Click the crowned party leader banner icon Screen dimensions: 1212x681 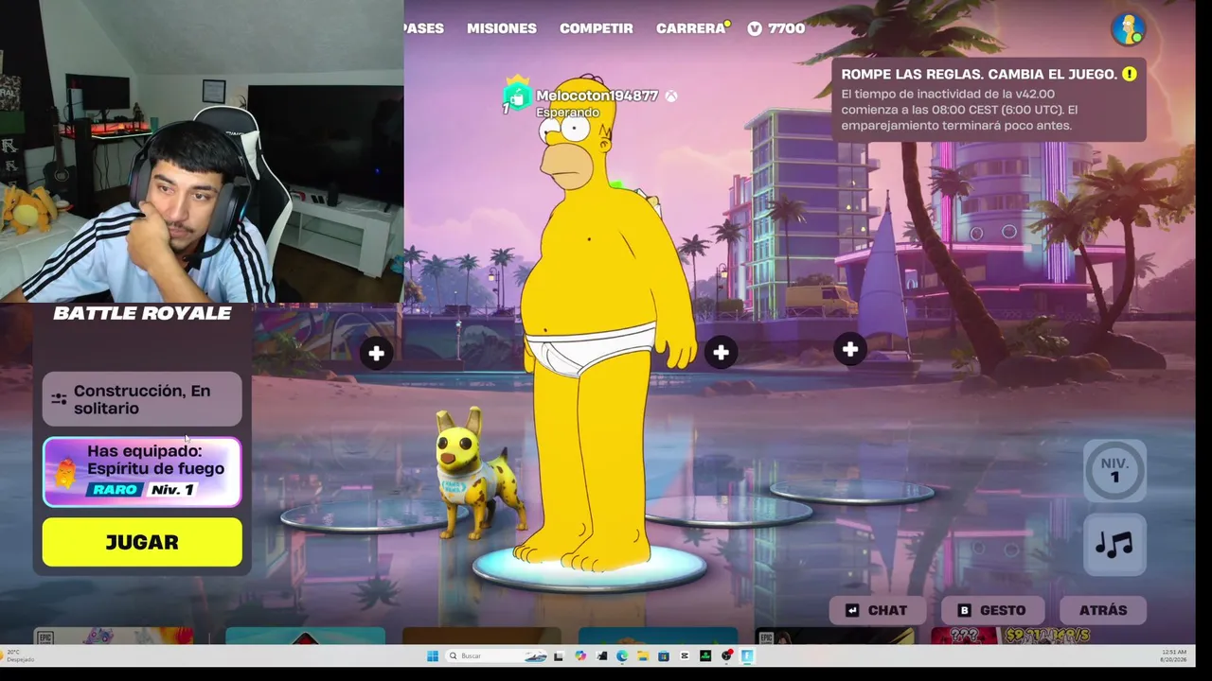click(x=516, y=95)
